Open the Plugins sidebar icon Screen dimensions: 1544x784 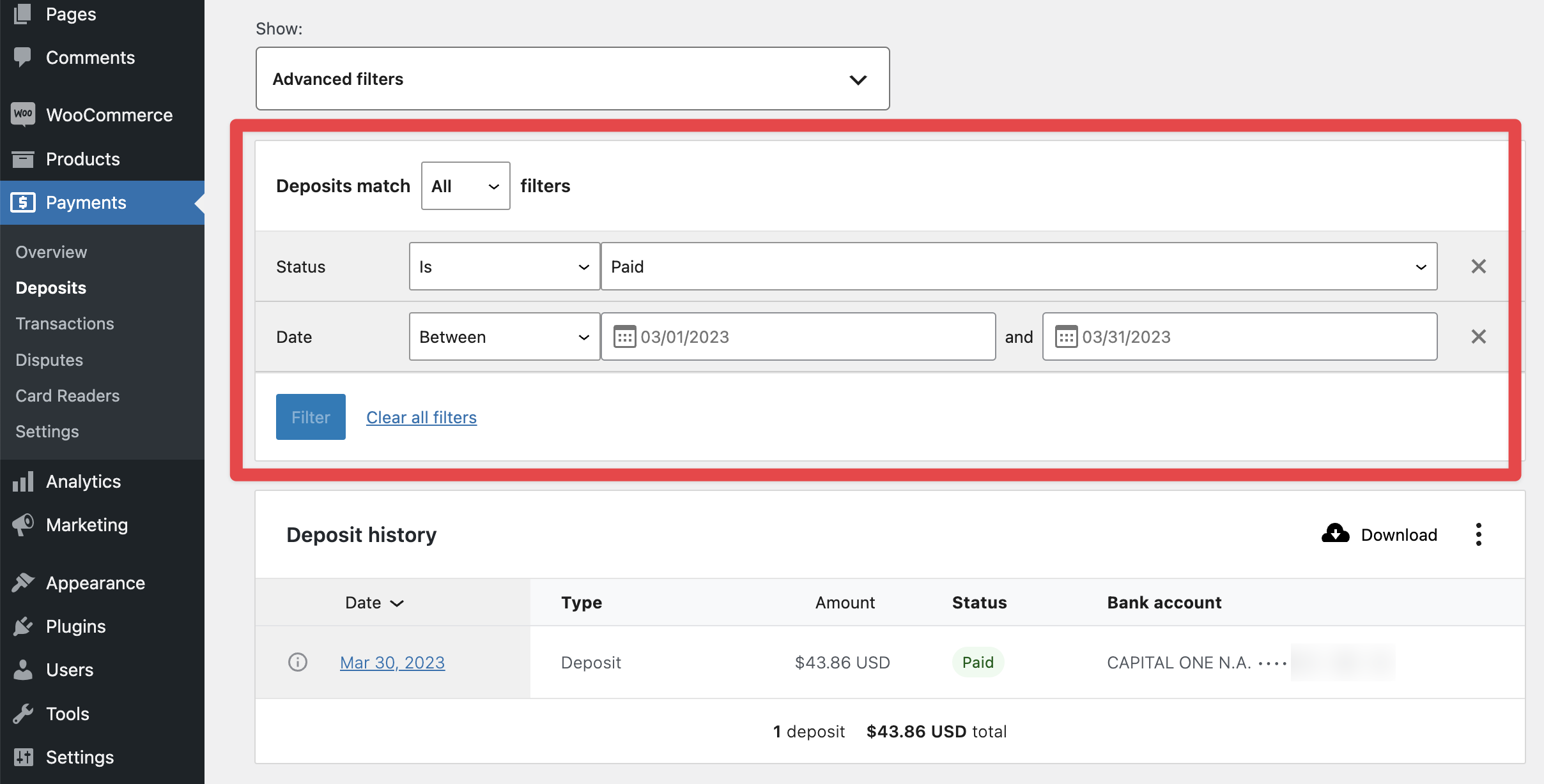tap(23, 626)
